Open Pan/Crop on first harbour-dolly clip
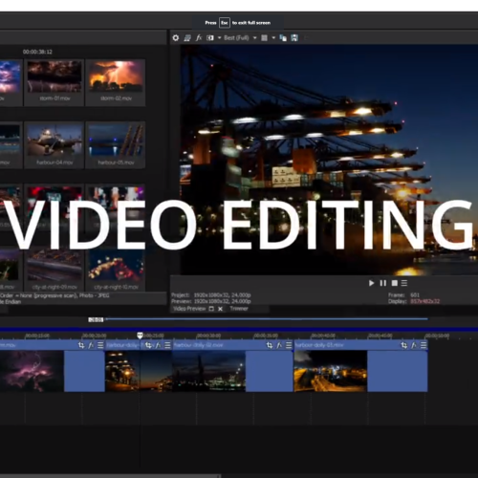 click(x=148, y=345)
